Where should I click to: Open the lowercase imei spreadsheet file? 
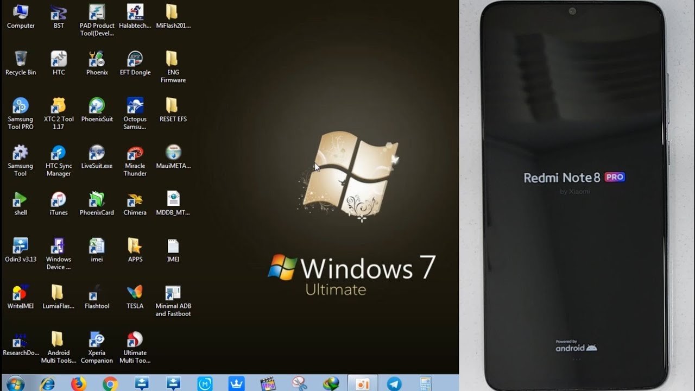(97, 250)
